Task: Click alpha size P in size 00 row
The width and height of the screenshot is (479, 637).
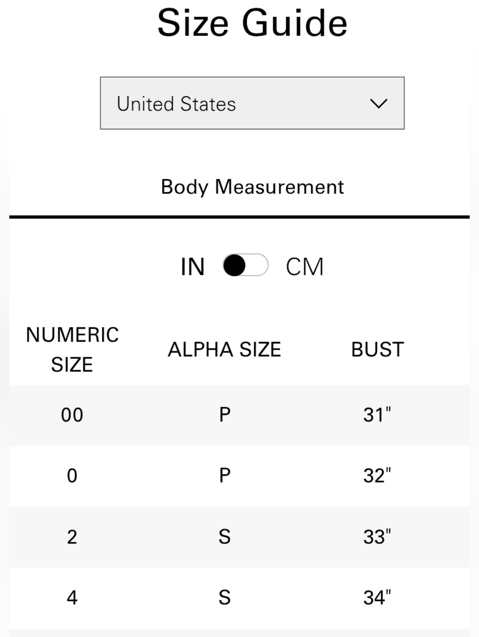Action: [225, 415]
